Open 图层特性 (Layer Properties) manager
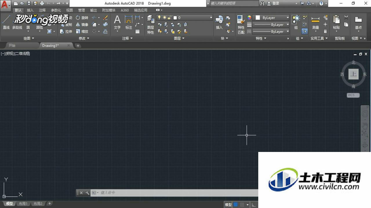Screen dimensions: 371x208 click(151, 25)
